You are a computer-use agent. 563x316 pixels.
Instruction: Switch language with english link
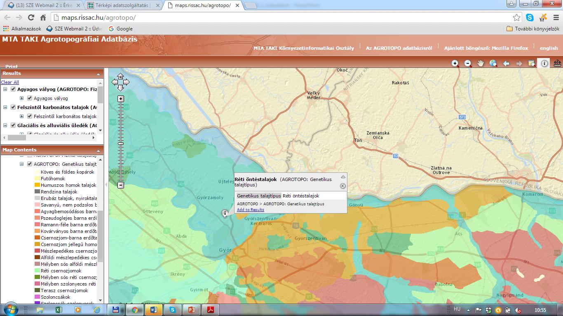(549, 48)
